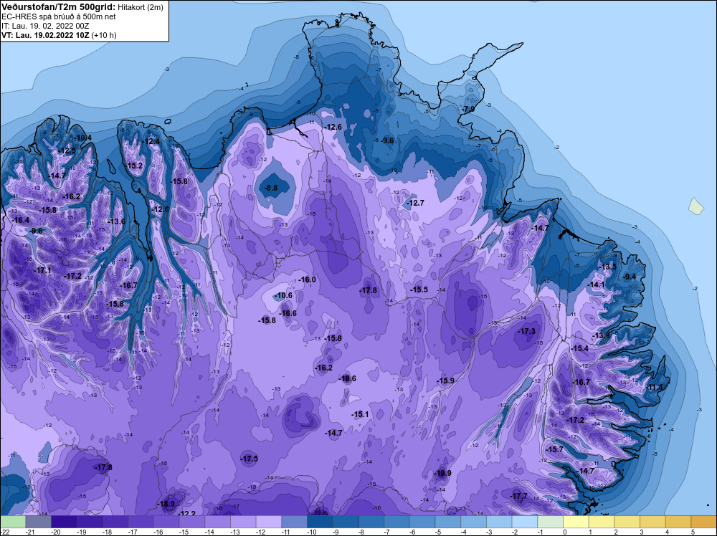The image size is (717, 536).
Task: Click the grey-blue -21 legend swatch
Action: click(x=39, y=522)
